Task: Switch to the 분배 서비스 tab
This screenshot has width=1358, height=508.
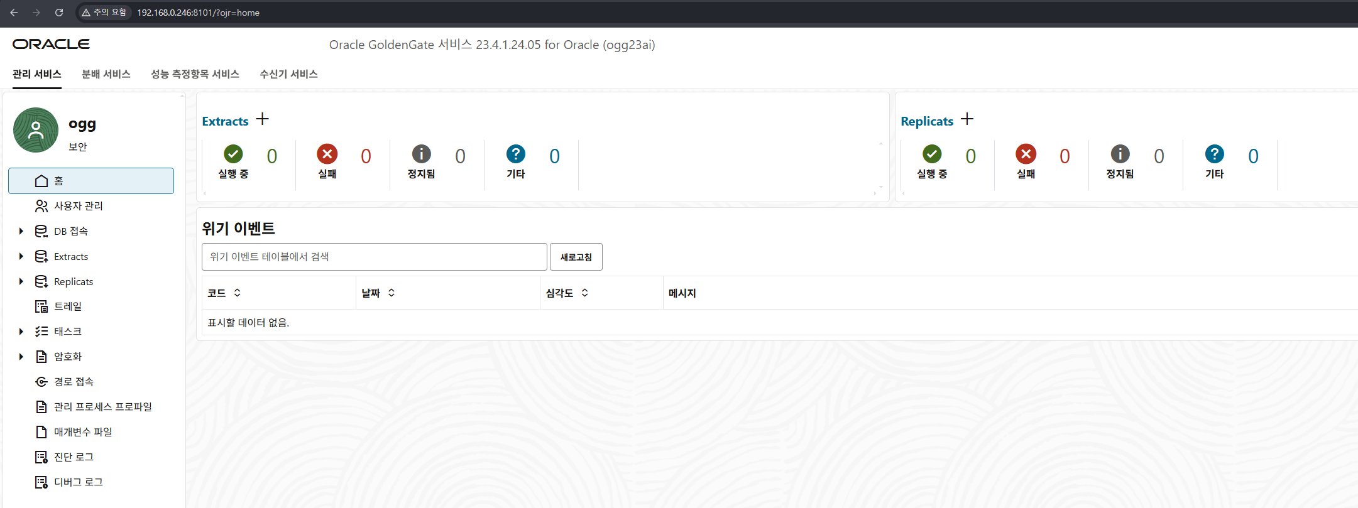Action: (106, 74)
